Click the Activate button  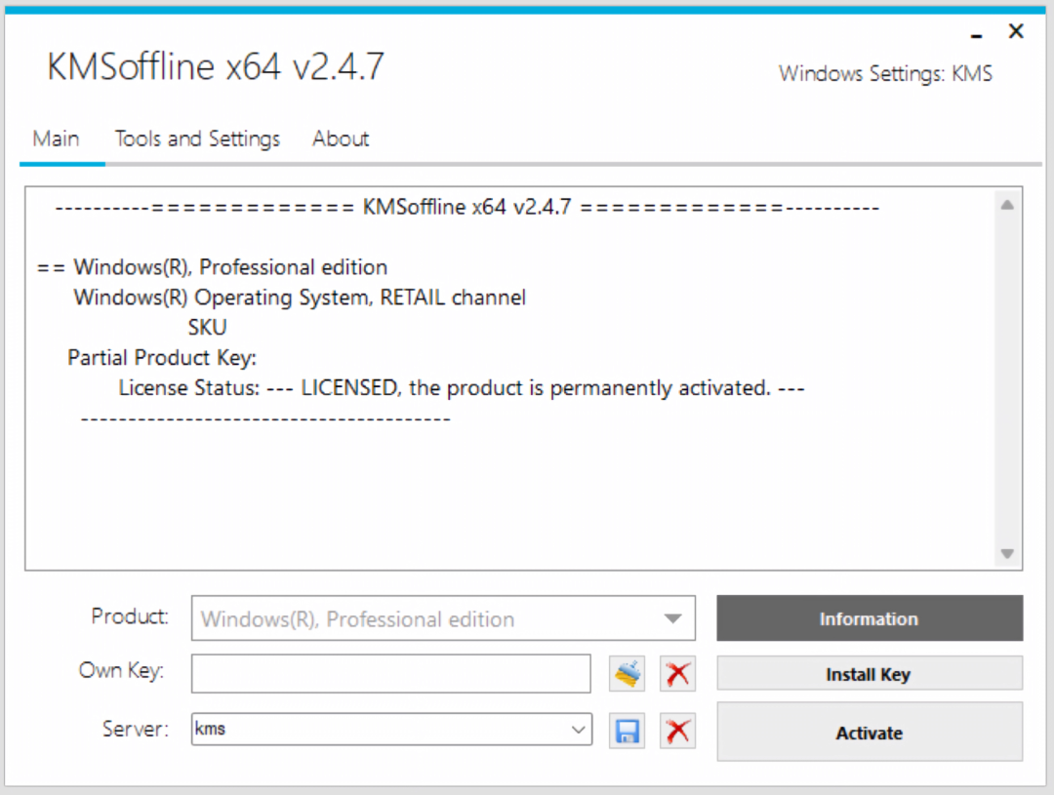pyautogui.click(x=870, y=732)
